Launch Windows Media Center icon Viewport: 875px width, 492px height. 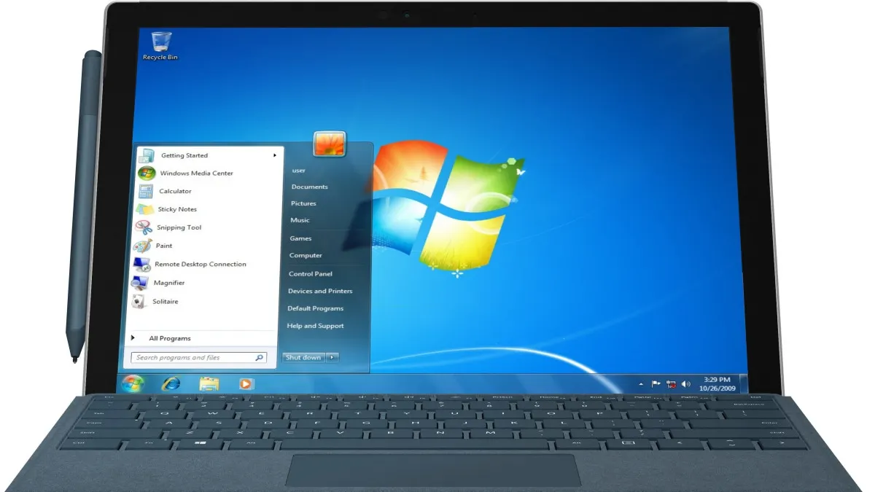pos(147,173)
